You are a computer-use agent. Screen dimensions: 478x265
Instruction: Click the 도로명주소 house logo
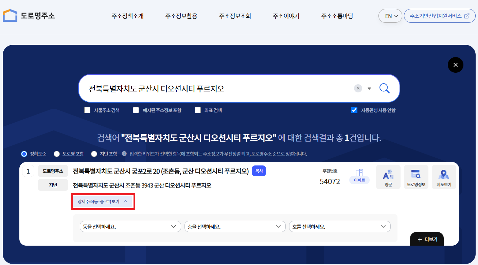pyautogui.click(x=29, y=16)
